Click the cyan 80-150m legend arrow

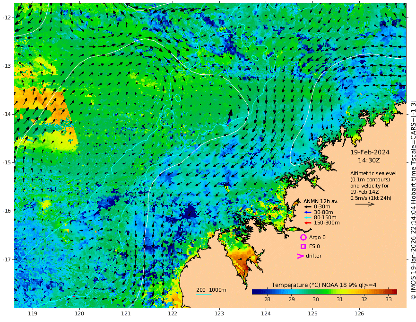[308, 217]
